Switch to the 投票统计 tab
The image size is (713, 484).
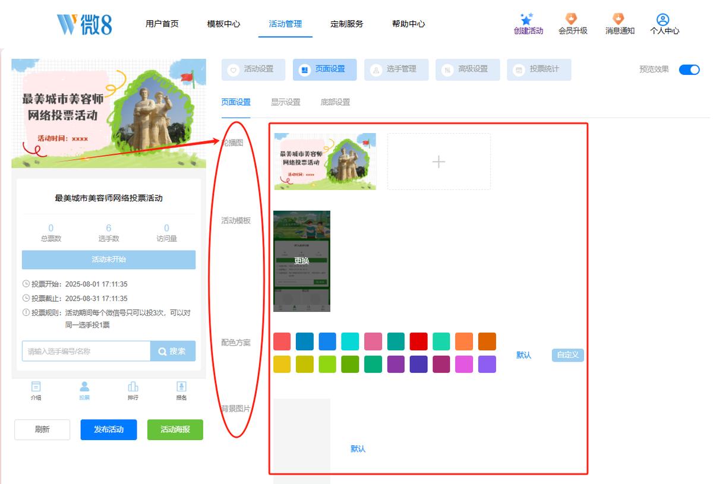tap(539, 69)
